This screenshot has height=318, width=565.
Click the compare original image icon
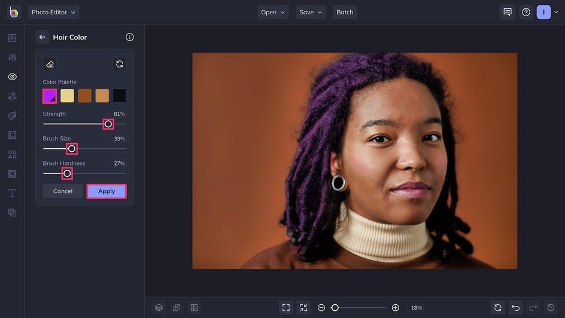[177, 308]
